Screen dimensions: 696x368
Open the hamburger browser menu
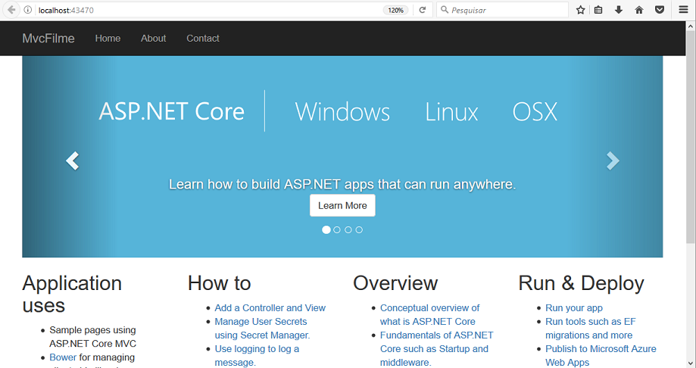pyautogui.click(x=684, y=10)
